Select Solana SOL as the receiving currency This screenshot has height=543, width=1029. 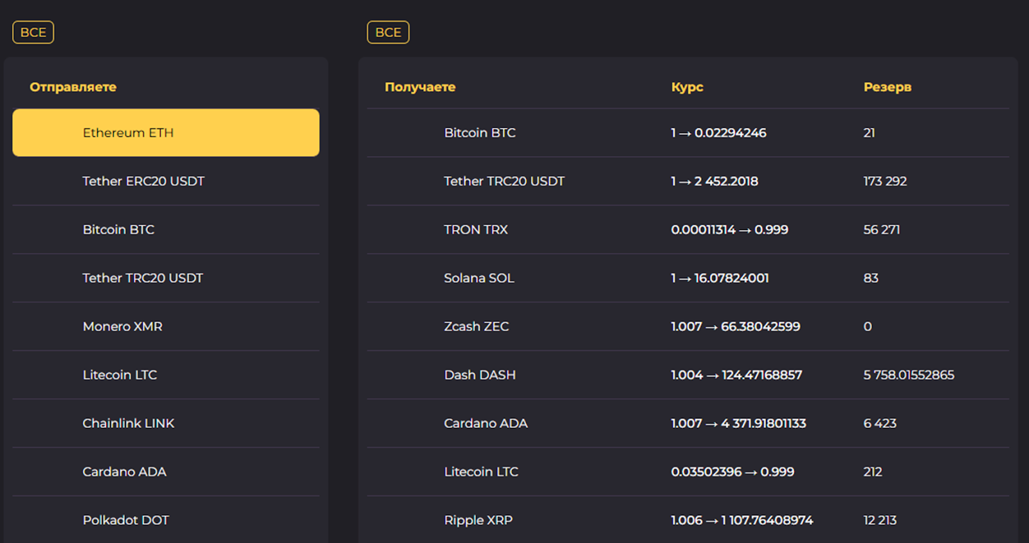[x=688, y=278]
